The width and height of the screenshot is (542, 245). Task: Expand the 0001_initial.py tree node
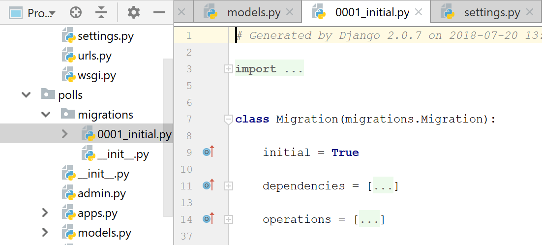click(x=65, y=134)
